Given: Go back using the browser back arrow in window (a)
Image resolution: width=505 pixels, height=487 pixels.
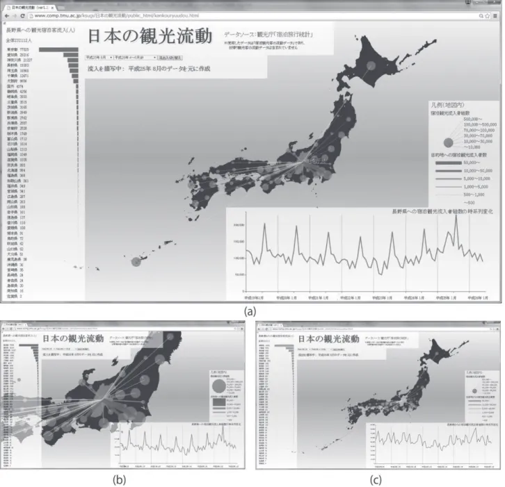Looking at the screenshot, I should tap(6, 15).
